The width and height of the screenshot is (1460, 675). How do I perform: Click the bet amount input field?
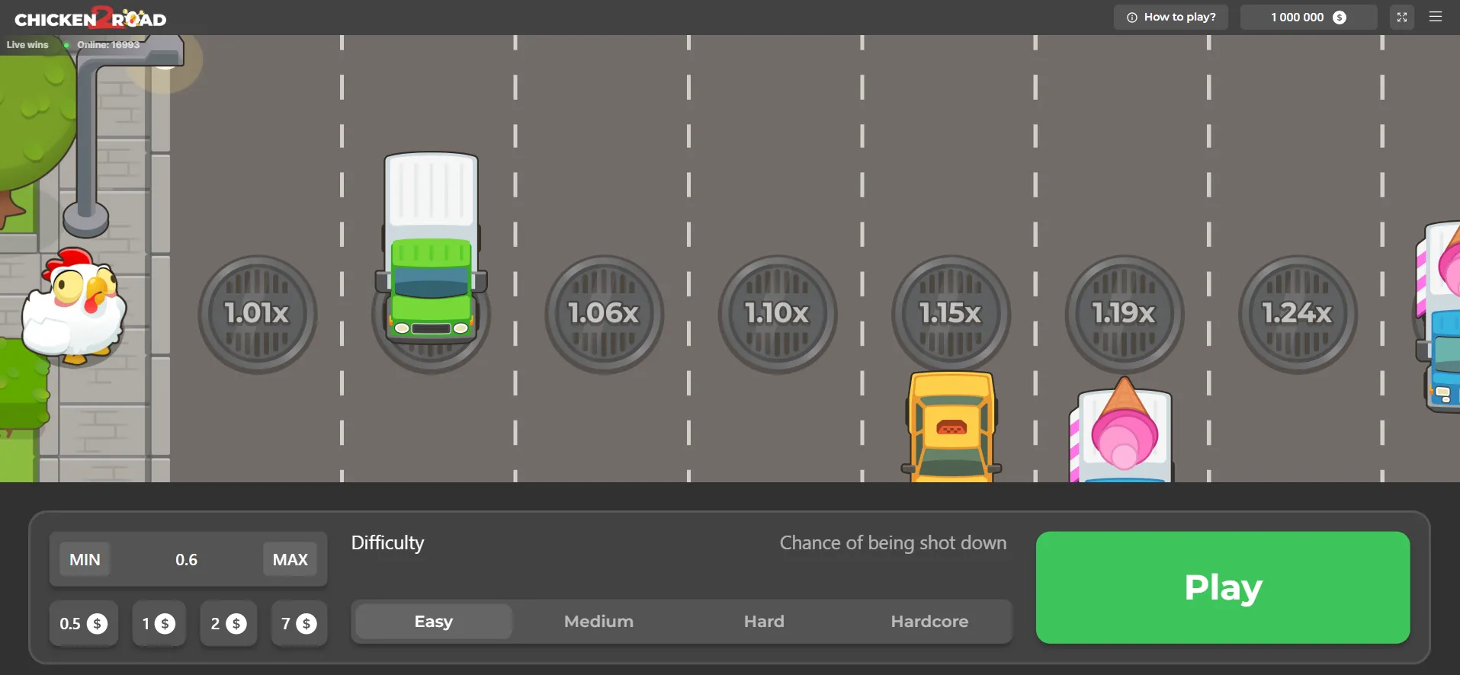(187, 560)
